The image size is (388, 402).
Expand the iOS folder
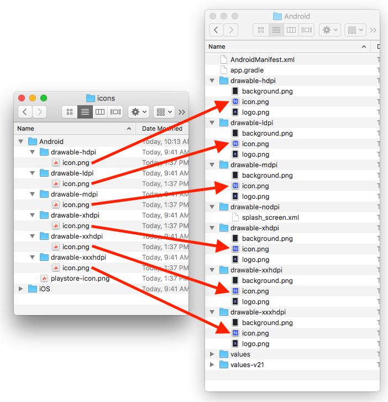click(21, 288)
